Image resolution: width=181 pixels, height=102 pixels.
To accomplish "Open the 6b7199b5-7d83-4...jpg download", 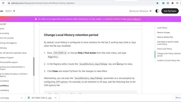I will click(x=42, y=98).
